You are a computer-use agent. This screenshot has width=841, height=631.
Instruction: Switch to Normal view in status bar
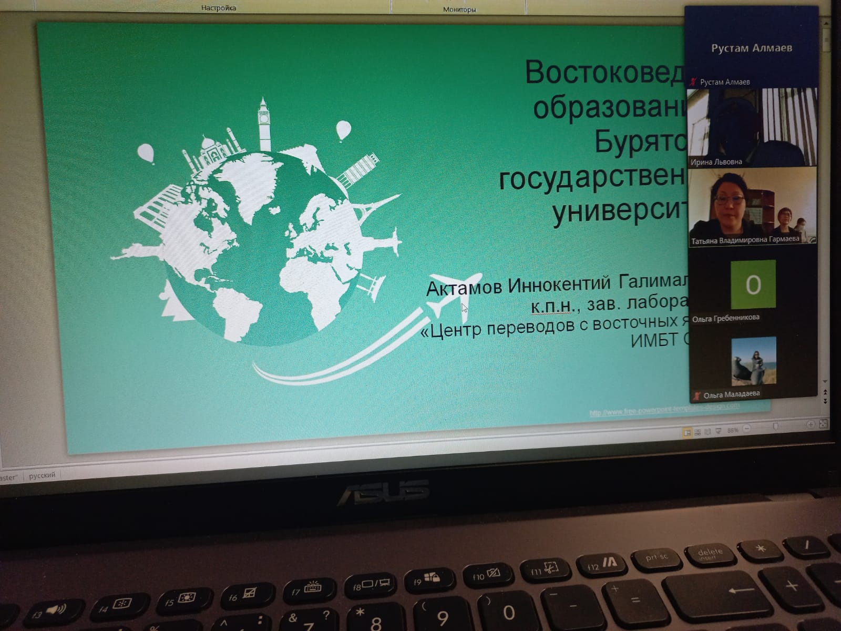click(686, 432)
